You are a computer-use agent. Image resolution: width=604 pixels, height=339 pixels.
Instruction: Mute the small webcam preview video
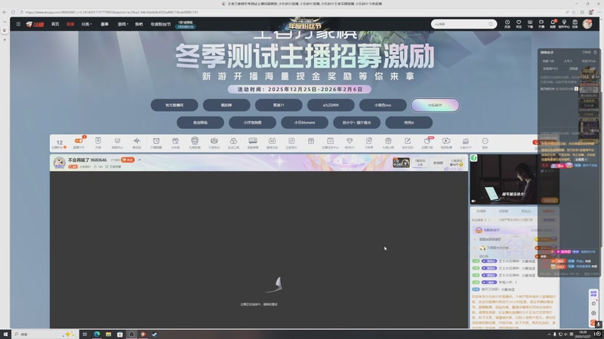(473, 200)
